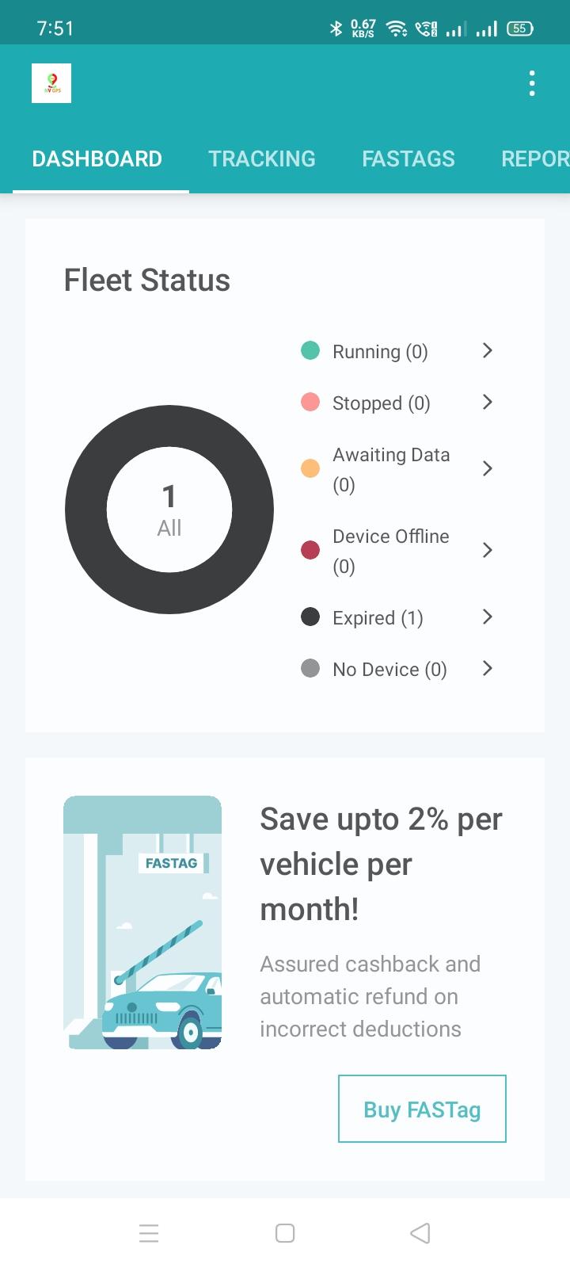Expand the Awaiting Data chevron

(x=488, y=468)
